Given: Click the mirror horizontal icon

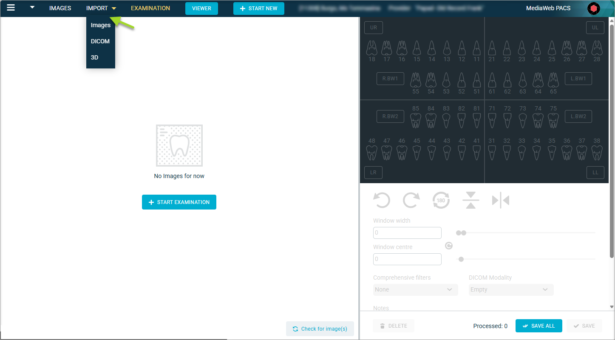Looking at the screenshot, I should pyautogui.click(x=500, y=200).
